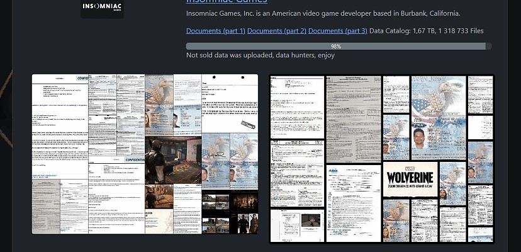Click the 98% label on the progress bar
Image resolution: width=521 pixels, height=252 pixels.
click(x=336, y=46)
